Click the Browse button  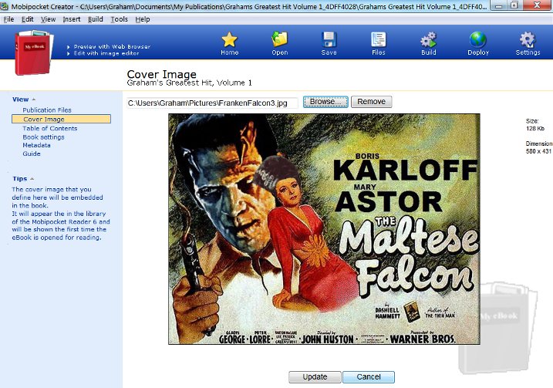tap(325, 102)
